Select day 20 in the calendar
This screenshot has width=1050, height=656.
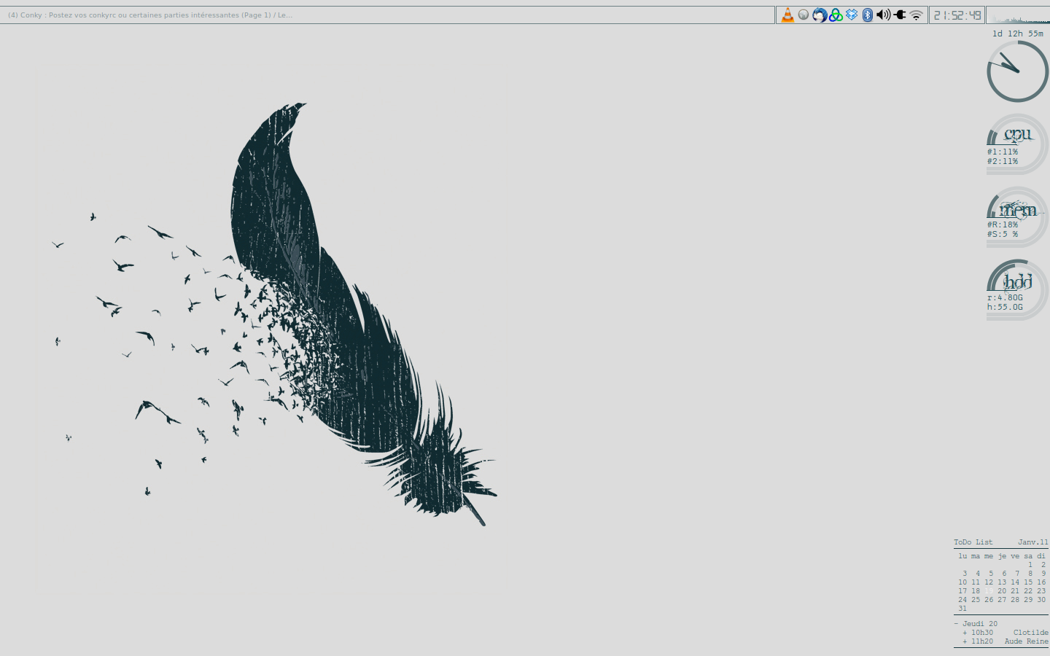[1002, 591]
